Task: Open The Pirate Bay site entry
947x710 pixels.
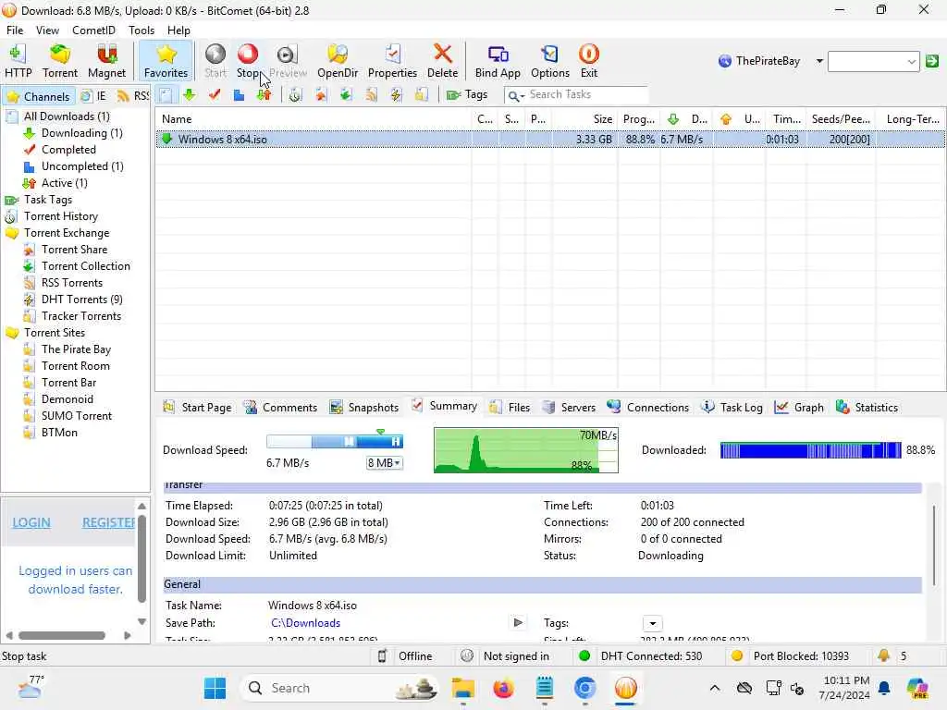Action: [76, 349]
